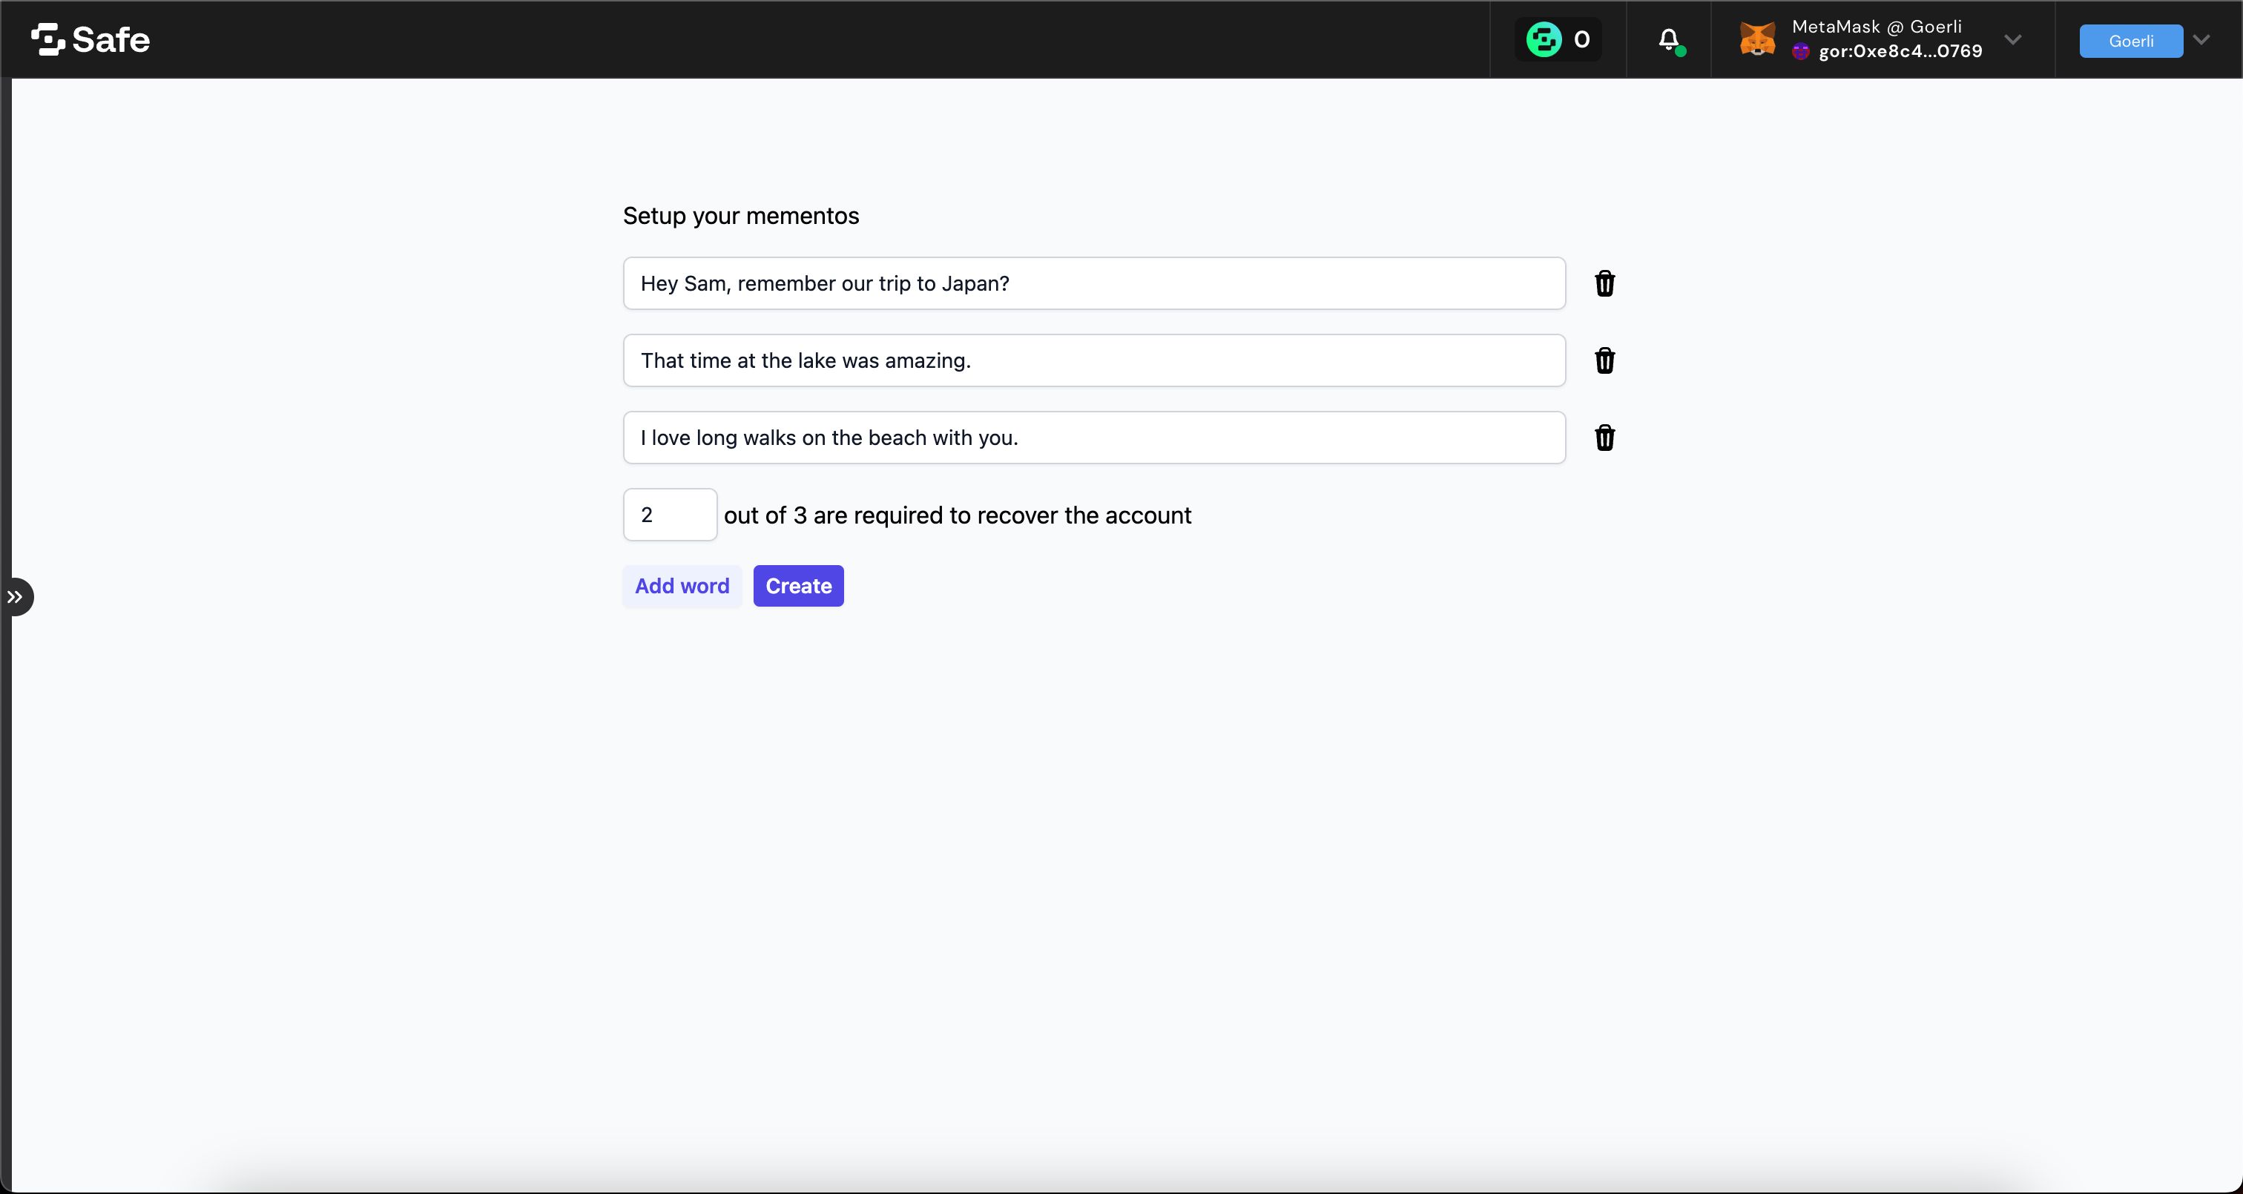Click the Safe logo in header
This screenshot has height=1194, width=2243.
coord(90,40)
